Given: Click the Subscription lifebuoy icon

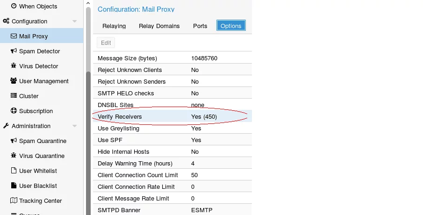Looking at the screenshot, I should [14, 111].
